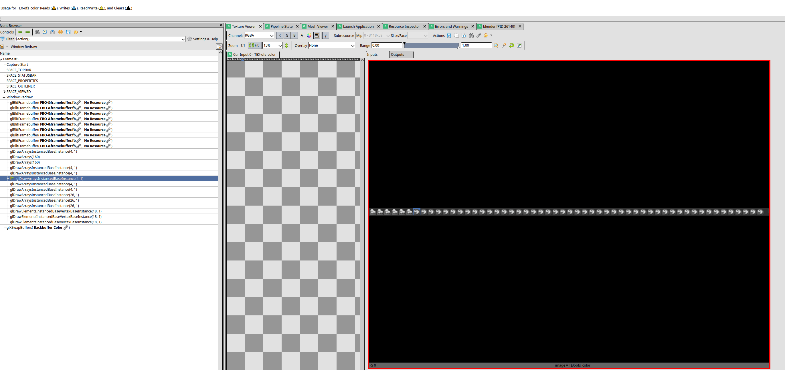
Task: Click the gear Settings & Help button
Action: [203, 39]
